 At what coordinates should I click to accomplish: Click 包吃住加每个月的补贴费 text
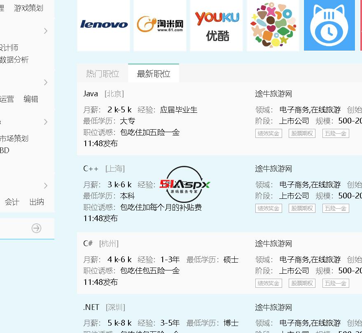(161, 207)
